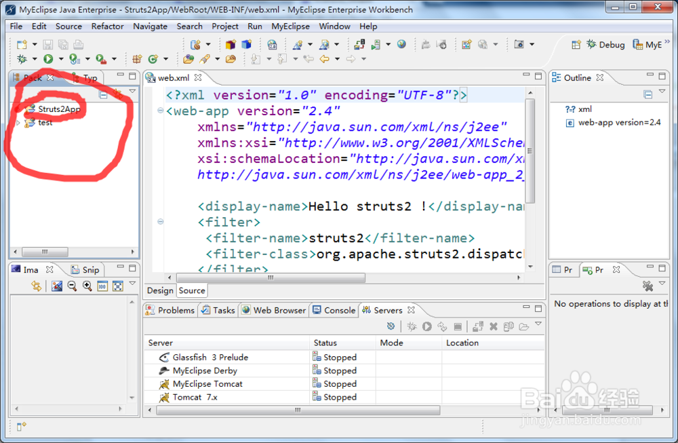Open the Refactor menu

coord(107,26)
